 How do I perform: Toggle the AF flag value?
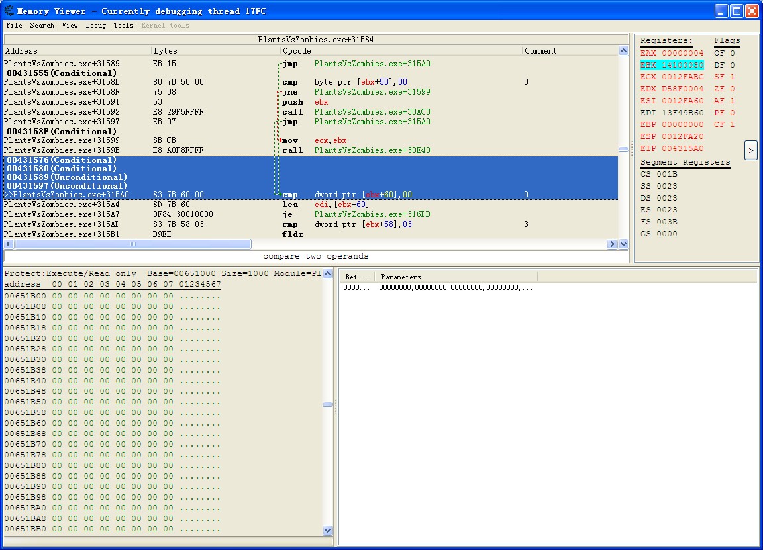click(724, 101)
